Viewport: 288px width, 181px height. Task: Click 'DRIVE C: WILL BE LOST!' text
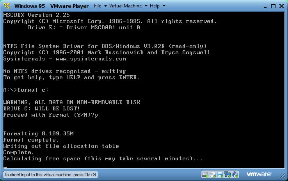click(x=41, y=108)
